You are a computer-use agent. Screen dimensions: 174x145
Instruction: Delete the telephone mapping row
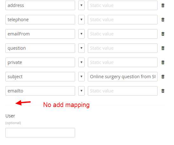[163, 20]
